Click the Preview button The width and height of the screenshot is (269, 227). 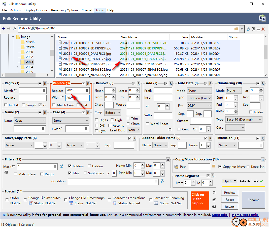(x=229, y=193)
